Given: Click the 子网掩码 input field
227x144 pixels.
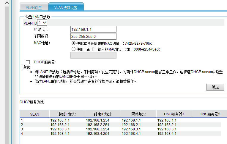Looking at the screenshot, I should pos(93,36).
